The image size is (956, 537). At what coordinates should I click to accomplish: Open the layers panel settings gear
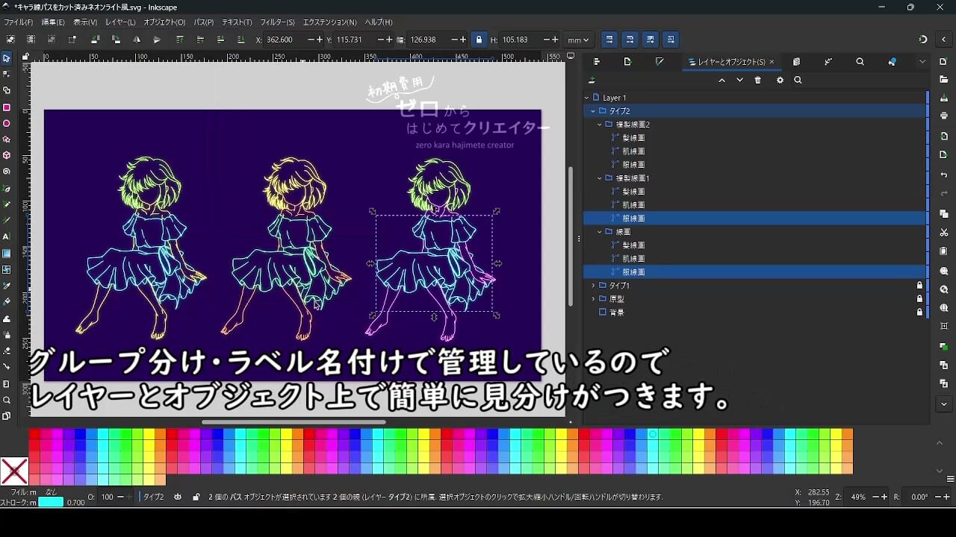pyautogui.click(x=780, y=81)
